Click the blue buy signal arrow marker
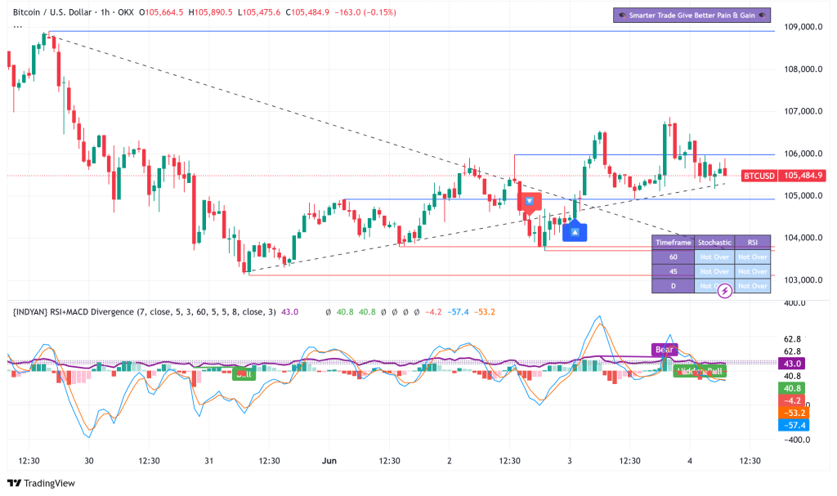 pos(575,232)
